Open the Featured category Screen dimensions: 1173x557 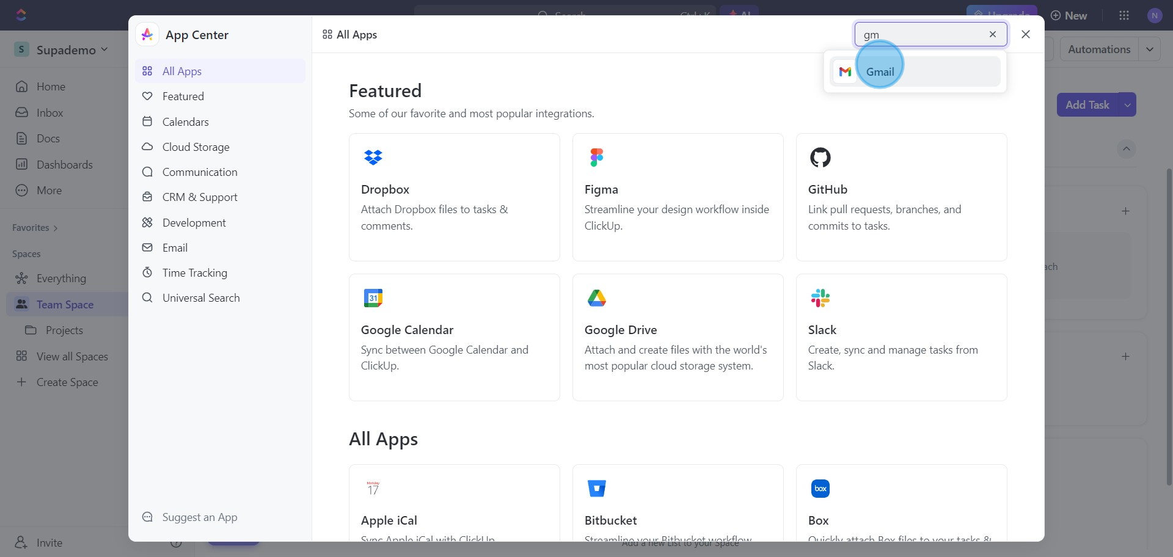(220, 96)
